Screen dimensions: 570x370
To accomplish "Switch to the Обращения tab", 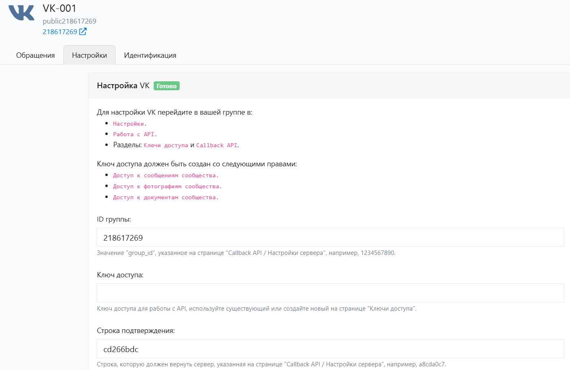I will click(x=35, y=55).
